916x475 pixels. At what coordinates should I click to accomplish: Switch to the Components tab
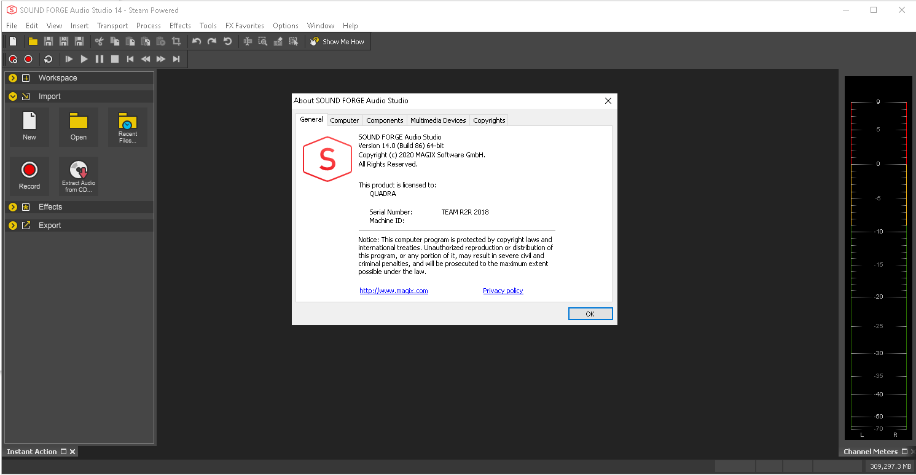(385, 120)
